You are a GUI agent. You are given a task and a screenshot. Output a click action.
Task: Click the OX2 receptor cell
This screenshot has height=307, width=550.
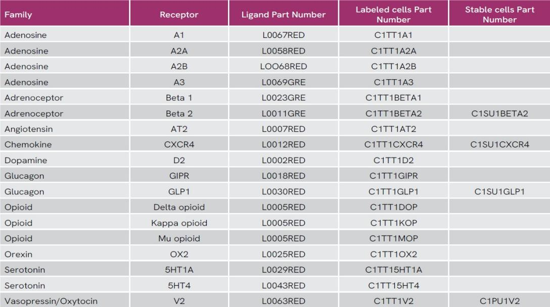click(x=179, y=254)
